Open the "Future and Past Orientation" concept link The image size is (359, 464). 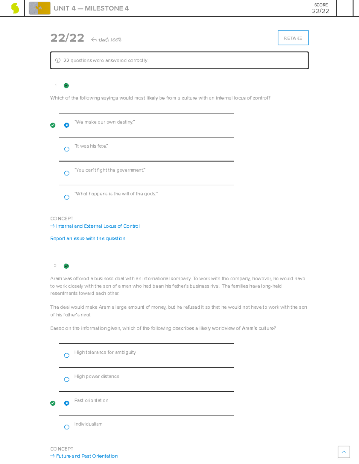point(86,456)
